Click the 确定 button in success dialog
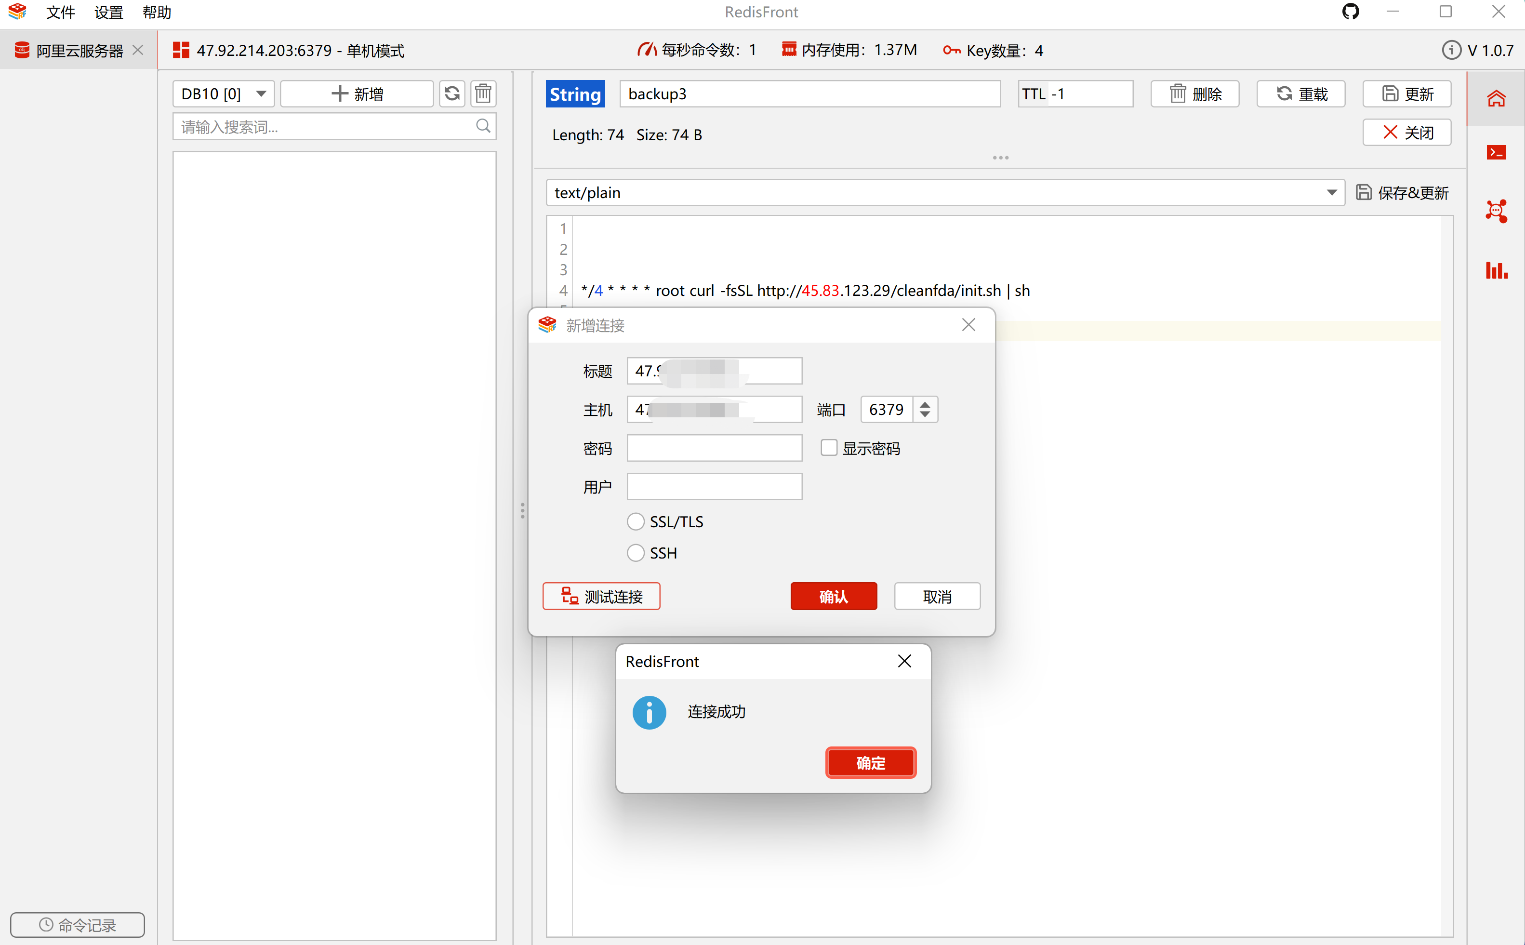The image size is (1525, 945). coord(870,762)
